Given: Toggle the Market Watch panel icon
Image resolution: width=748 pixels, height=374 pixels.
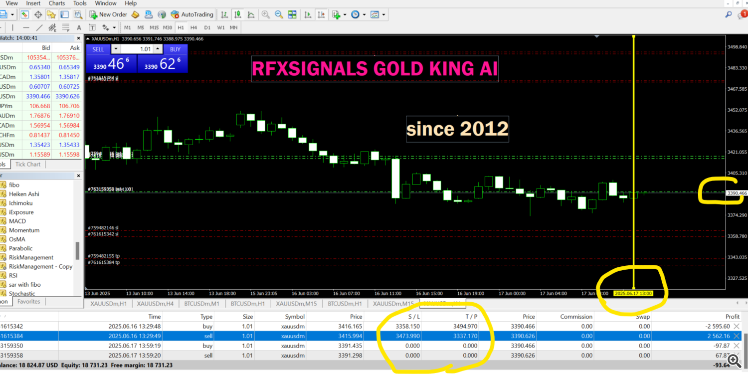Looking at the screenshot, I should click(24, 14).
